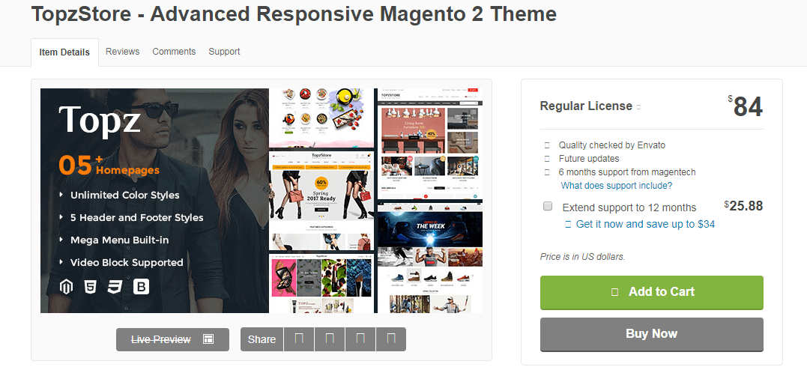
Task: Click the second social share icon
Action: [x=330, y=339]
